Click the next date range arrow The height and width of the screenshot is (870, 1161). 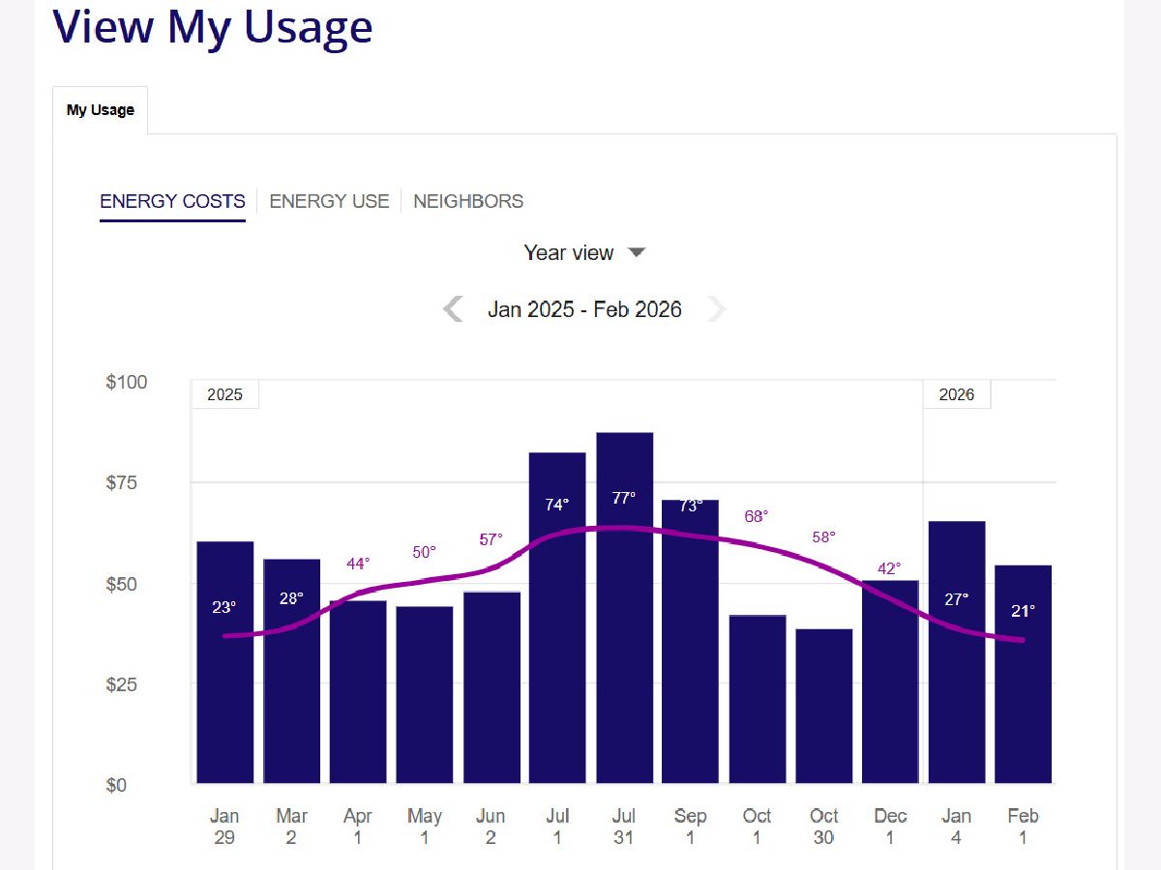[x=716, y=309]
